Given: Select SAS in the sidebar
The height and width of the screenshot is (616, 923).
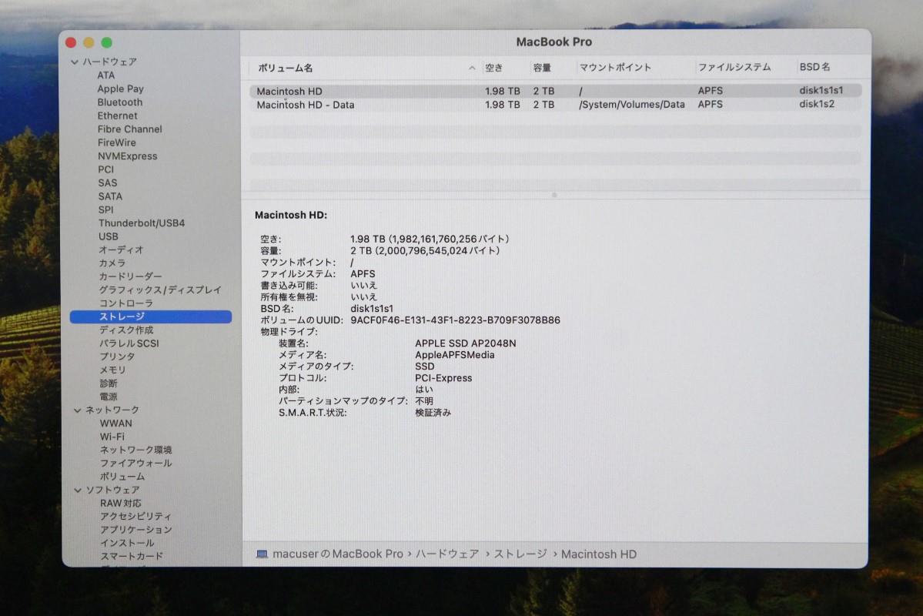Looking at the screenshot, I should click(x=108, y=183).
